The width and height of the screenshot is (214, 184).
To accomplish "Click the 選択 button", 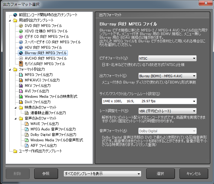I will [160, 174].
